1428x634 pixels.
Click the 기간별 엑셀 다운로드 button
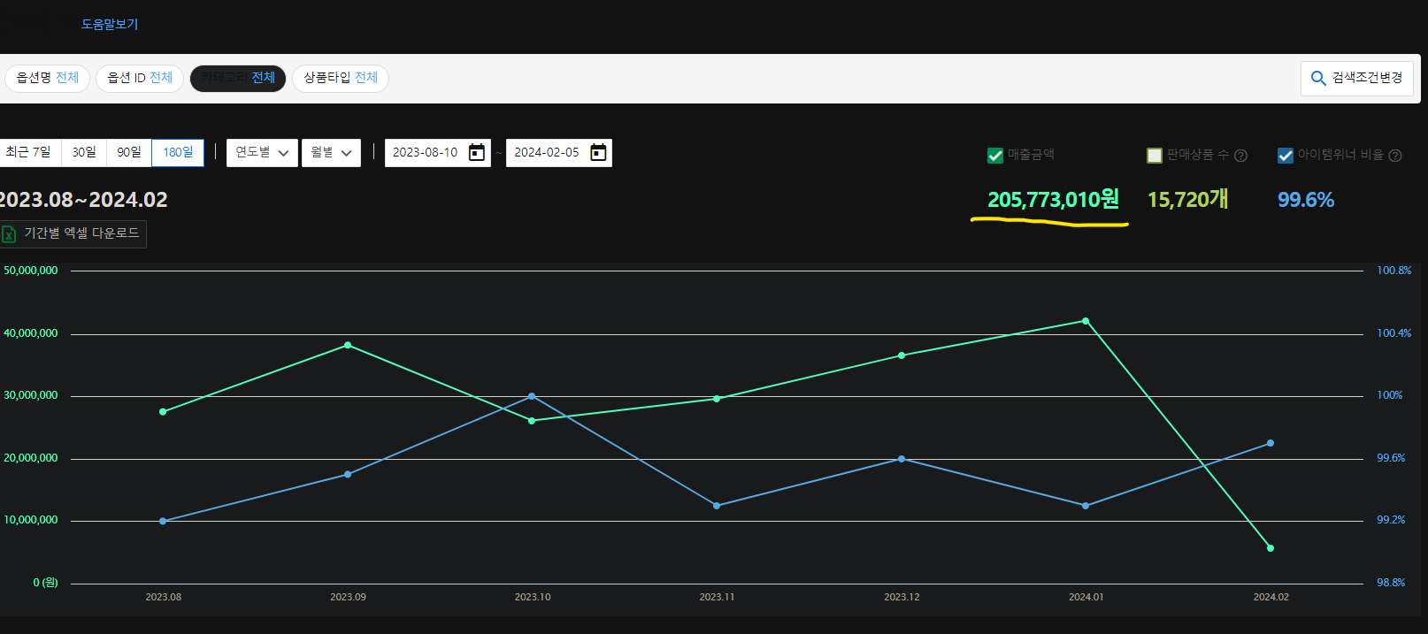(x=73, y=233)
